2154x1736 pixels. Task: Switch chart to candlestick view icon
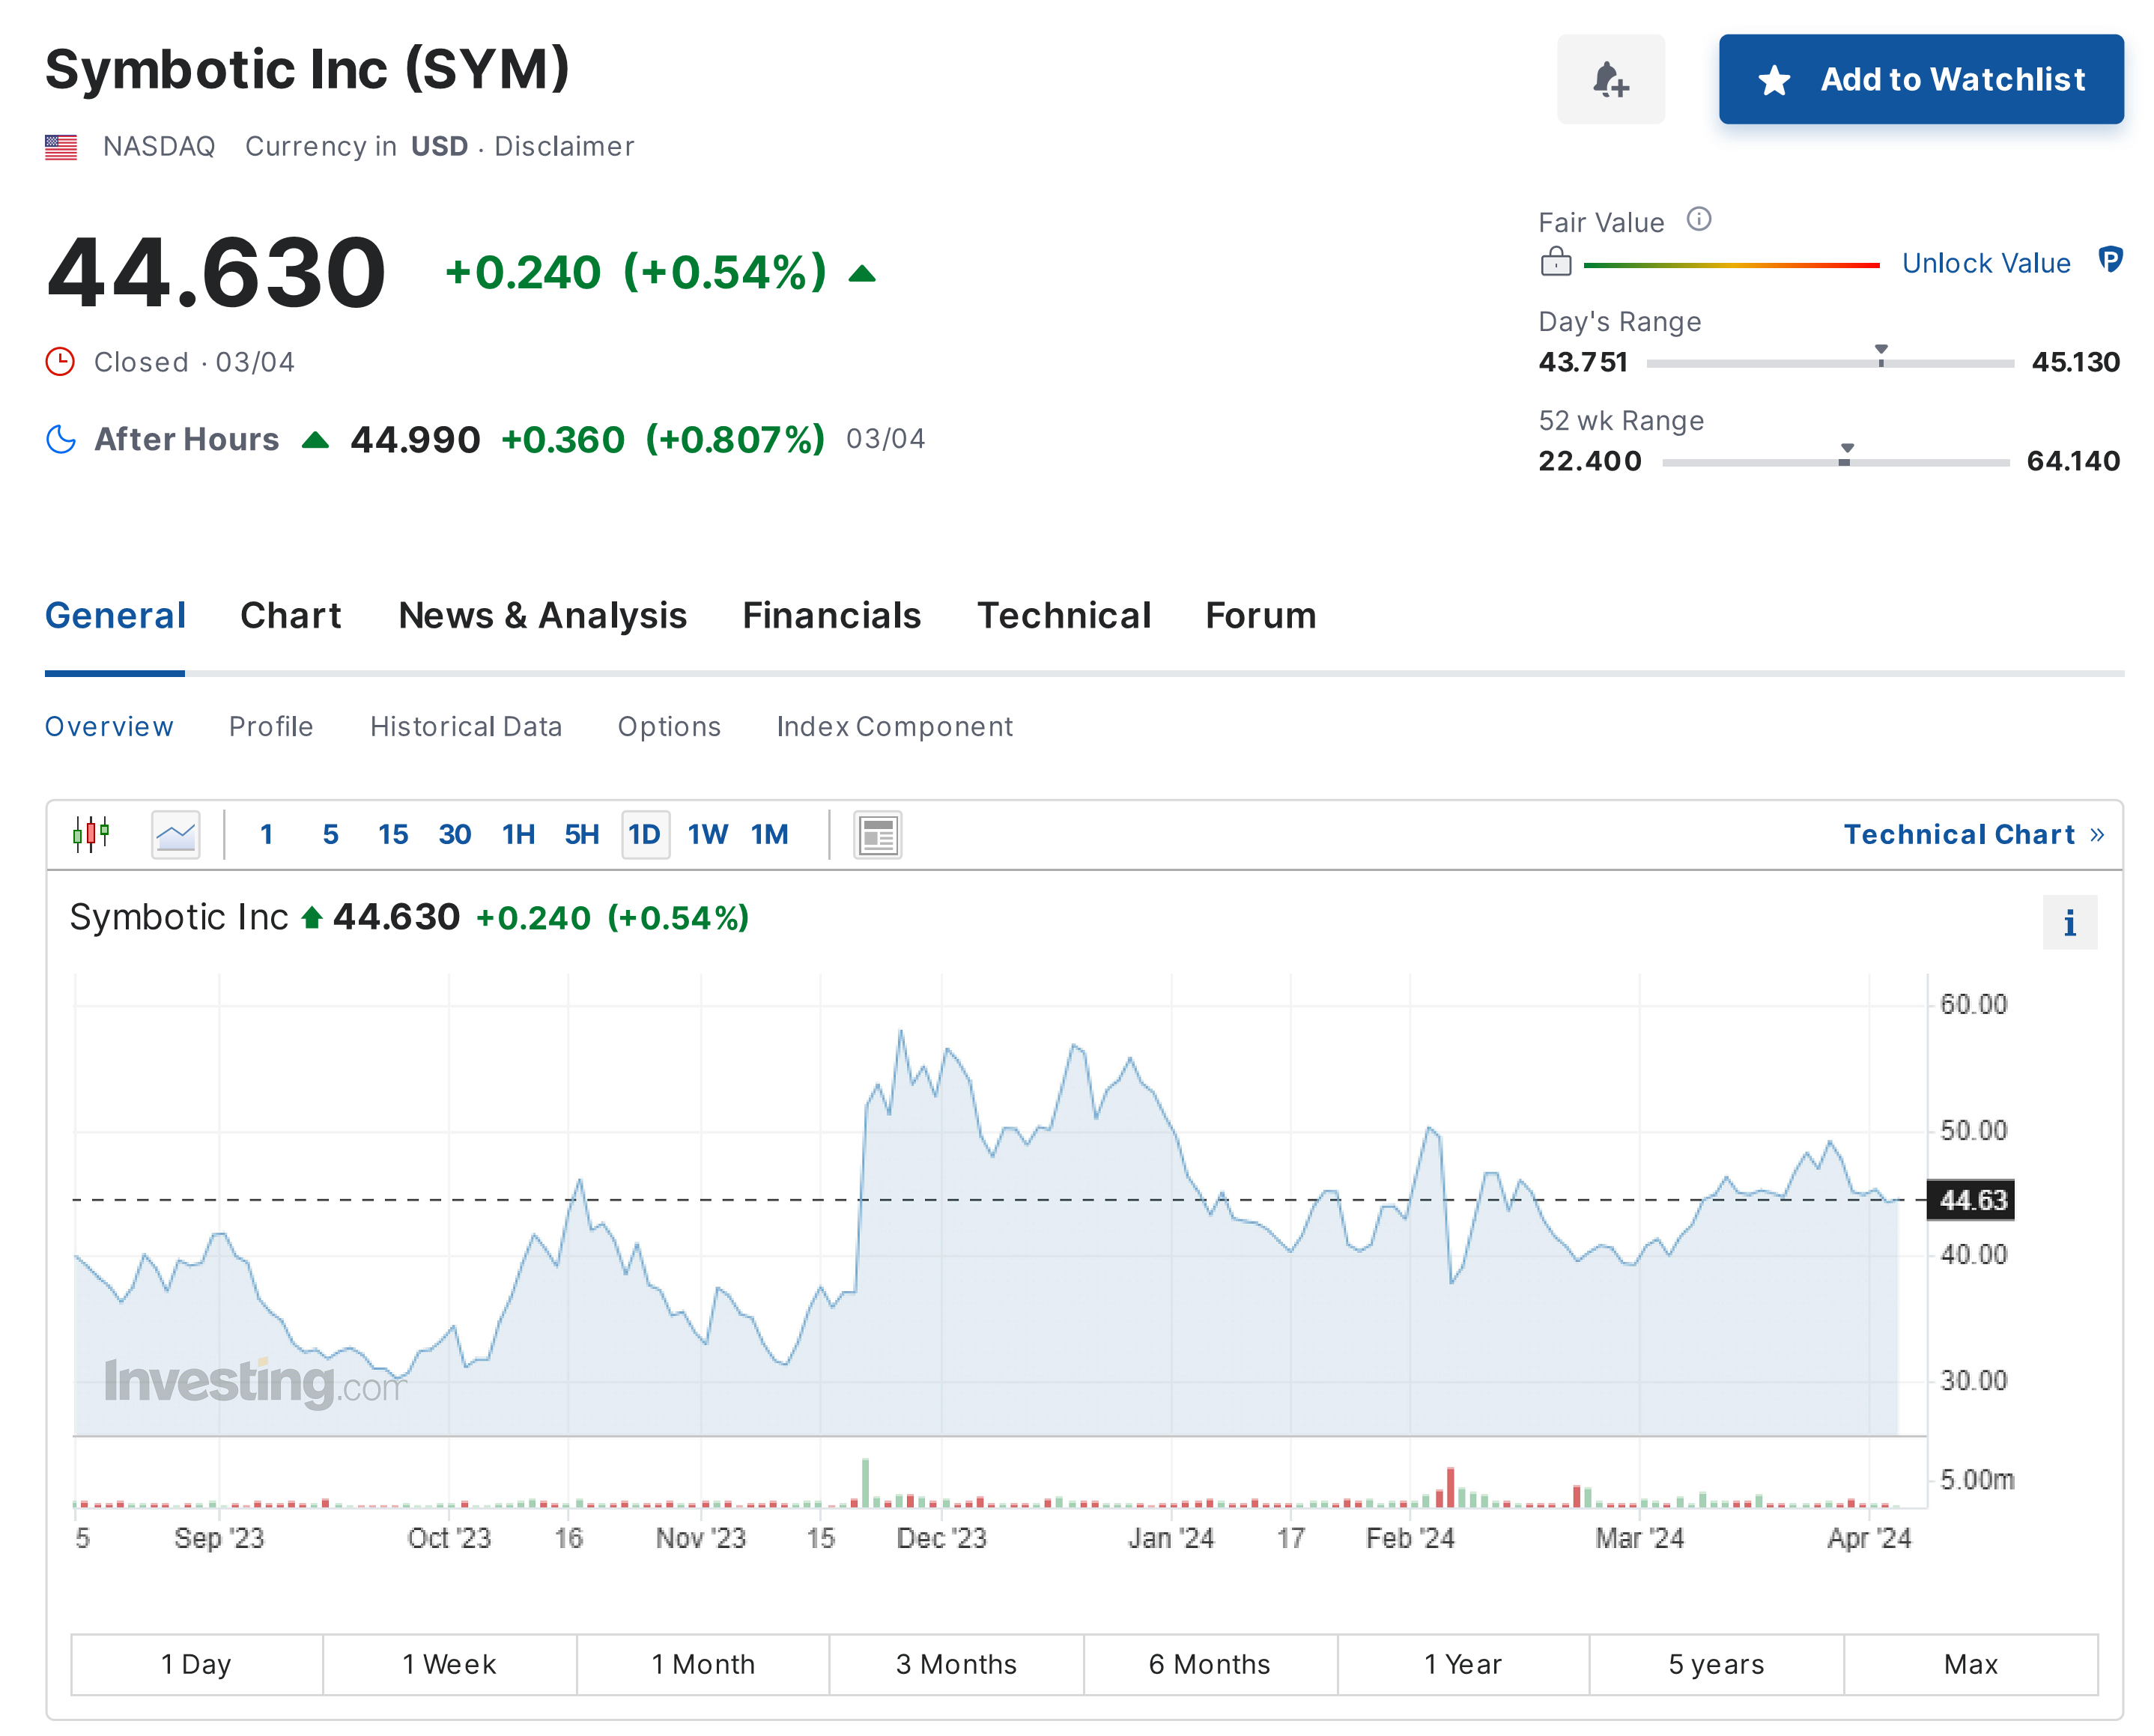point(91,834)
